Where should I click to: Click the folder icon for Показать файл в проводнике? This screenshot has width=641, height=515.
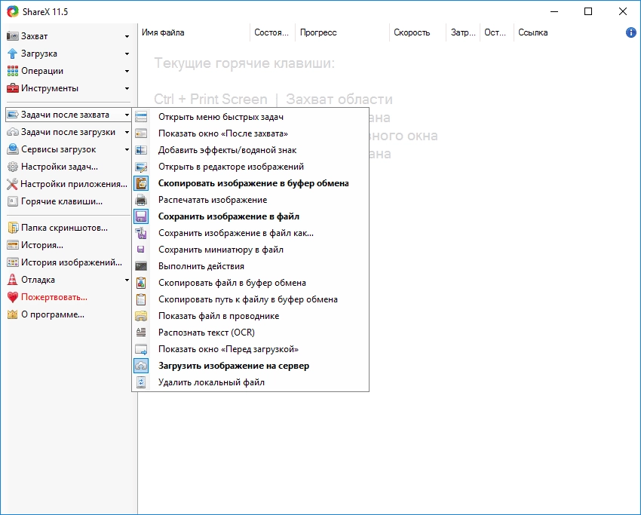pos(141,316)
